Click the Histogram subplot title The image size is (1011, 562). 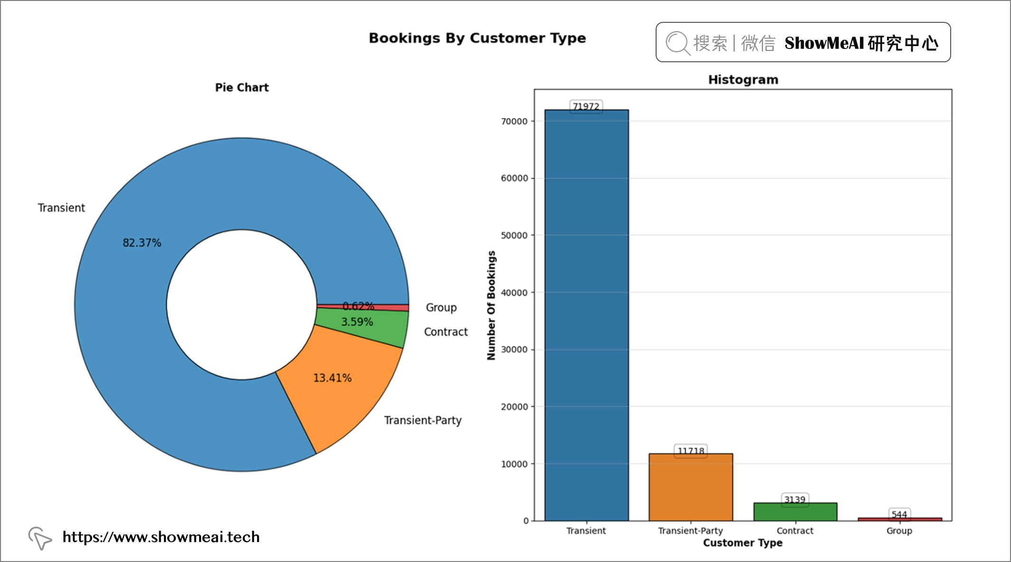click(743, 79)
